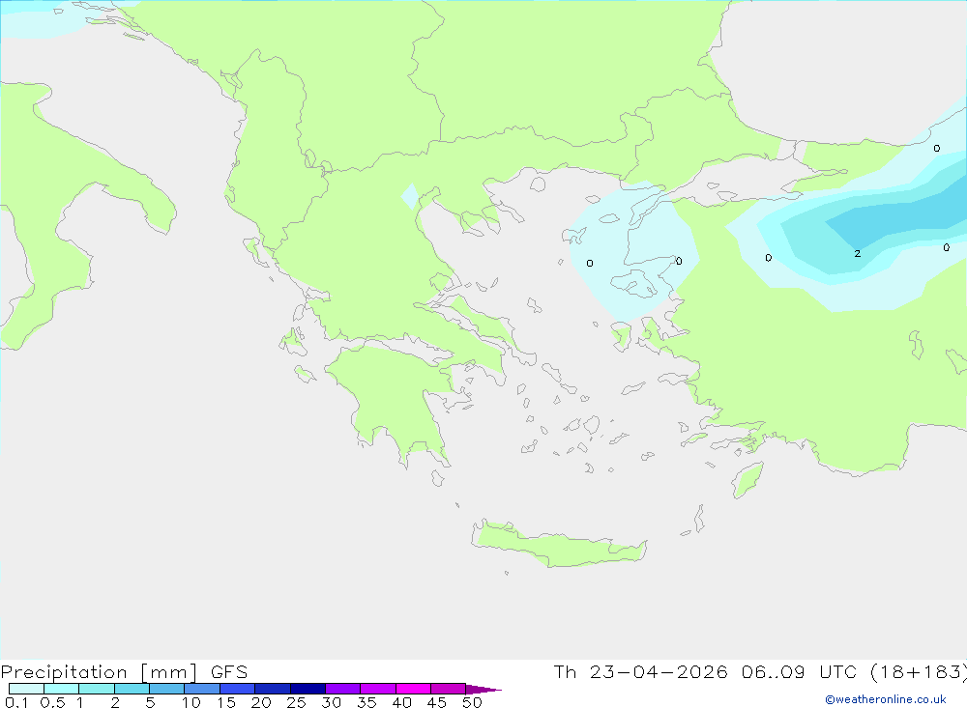Screen dimensions: 967x708
Task: Click the '(18+183)' forecast run text
Action: click(x=919, y=671)
